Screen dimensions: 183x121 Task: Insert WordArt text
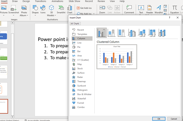(159, 9)
